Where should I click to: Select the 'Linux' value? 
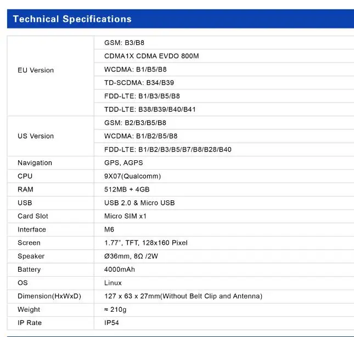(x=113, y=283)
